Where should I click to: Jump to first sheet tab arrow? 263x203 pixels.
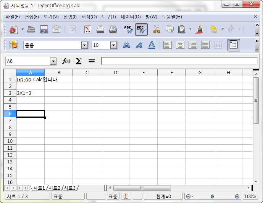coord(7,188)
